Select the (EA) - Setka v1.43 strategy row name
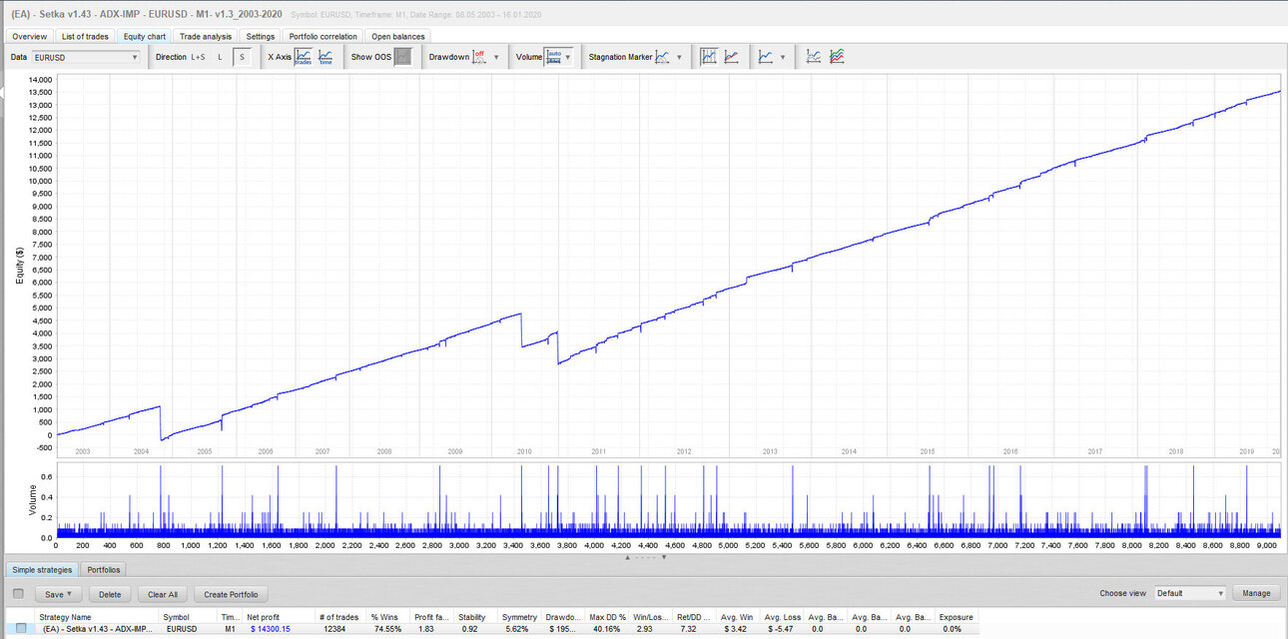 (98, 628)
